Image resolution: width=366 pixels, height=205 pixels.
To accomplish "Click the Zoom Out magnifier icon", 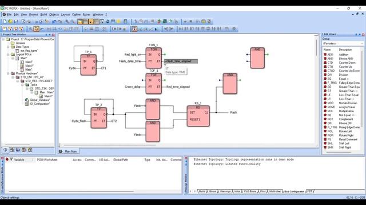I will [73, 22].
